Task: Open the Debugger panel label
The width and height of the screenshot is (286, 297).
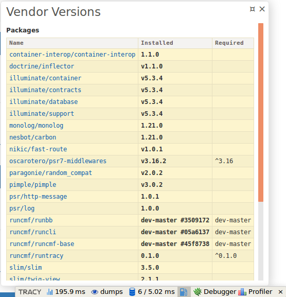Action: [x=220, y=292]
